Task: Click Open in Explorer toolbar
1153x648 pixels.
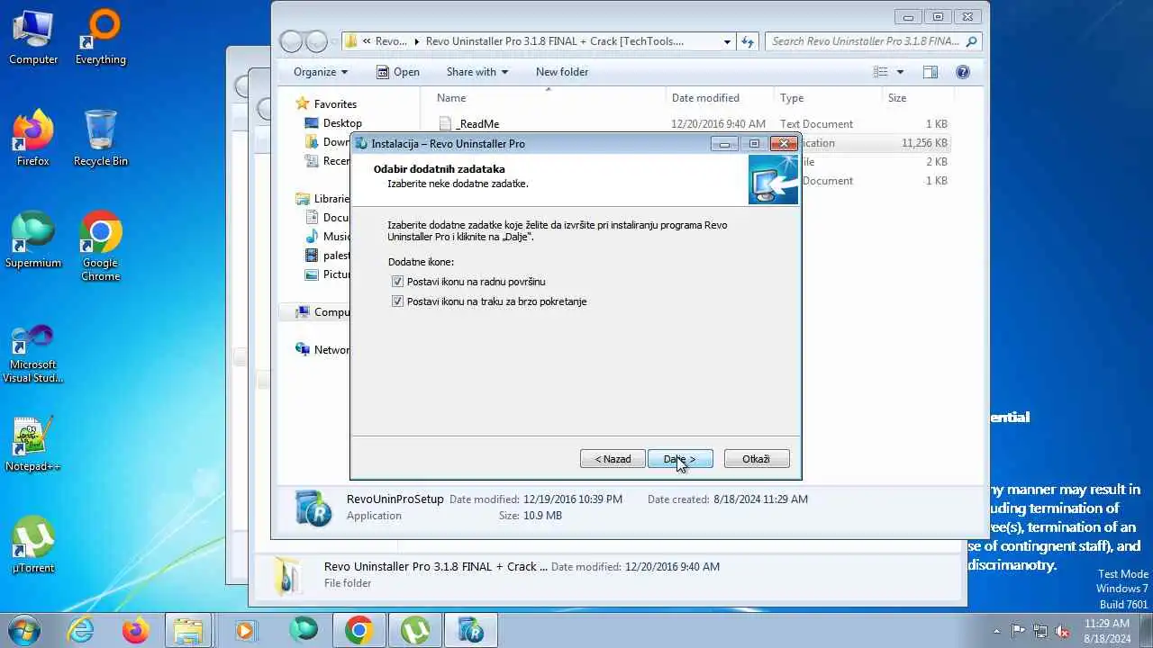Action: pyautogui.click(x=398, y=72)
